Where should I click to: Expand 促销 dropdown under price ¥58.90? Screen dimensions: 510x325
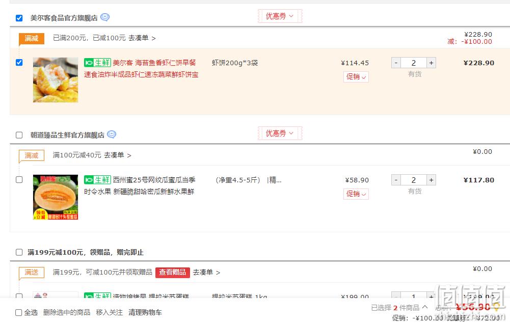pyautogui.click(x=356, y=194)
